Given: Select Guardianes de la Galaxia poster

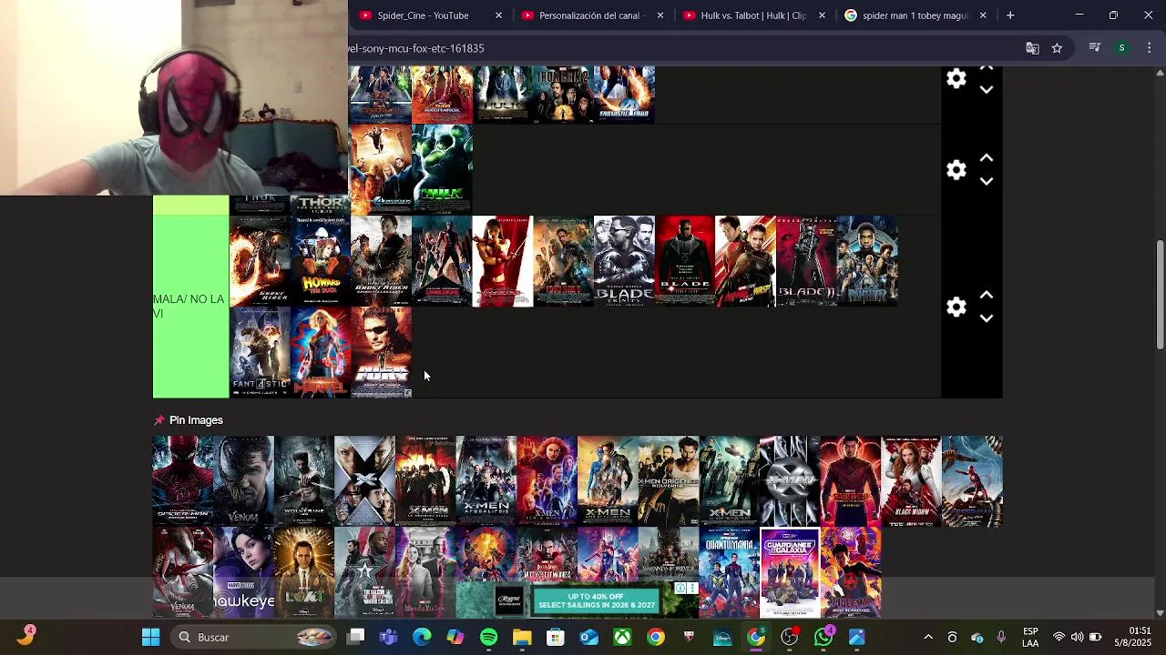Looking at the screenshot, I should [x=790, y=571].
